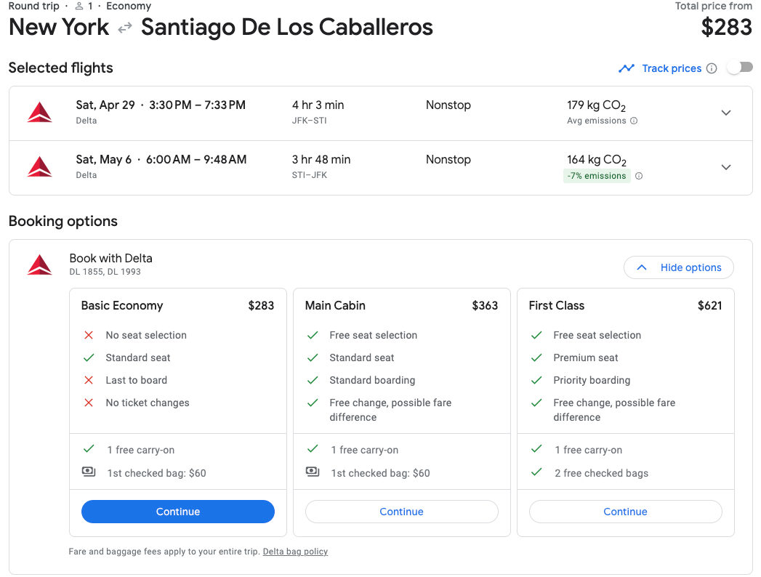Viewport: 761px width, 577px height.
Task: Collapse booking options with Hide options
Action: [x=678, y=267]
